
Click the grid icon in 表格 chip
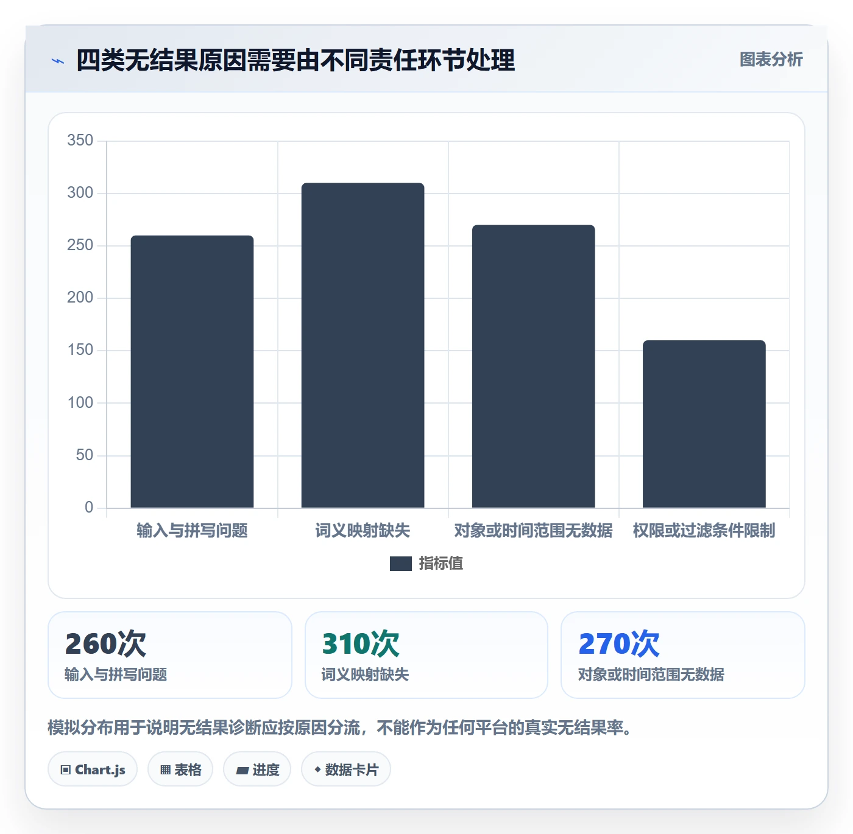click(x=165, y=770)
